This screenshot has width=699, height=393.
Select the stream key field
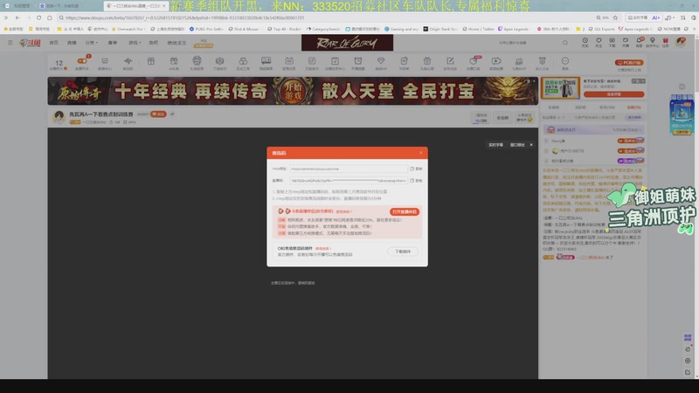[x=348, y=181]
